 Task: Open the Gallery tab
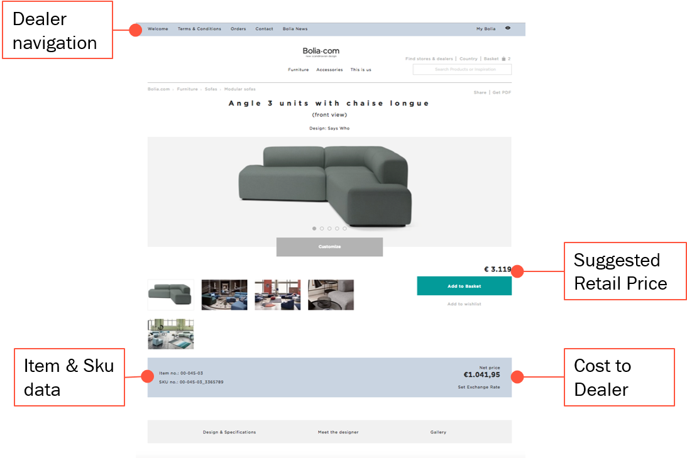pos(438,432)
